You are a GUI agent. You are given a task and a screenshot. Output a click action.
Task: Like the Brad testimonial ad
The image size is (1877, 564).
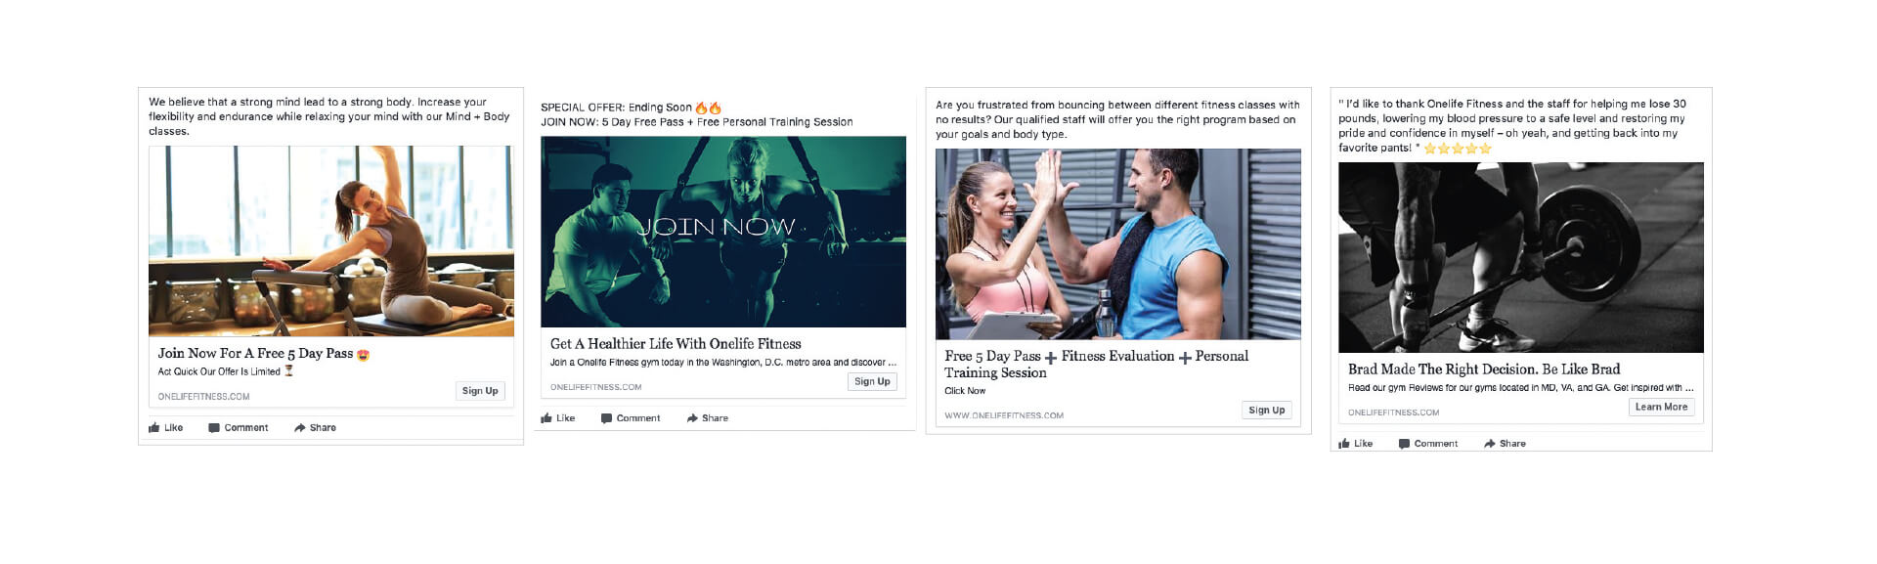click(x=1355, y=444)
